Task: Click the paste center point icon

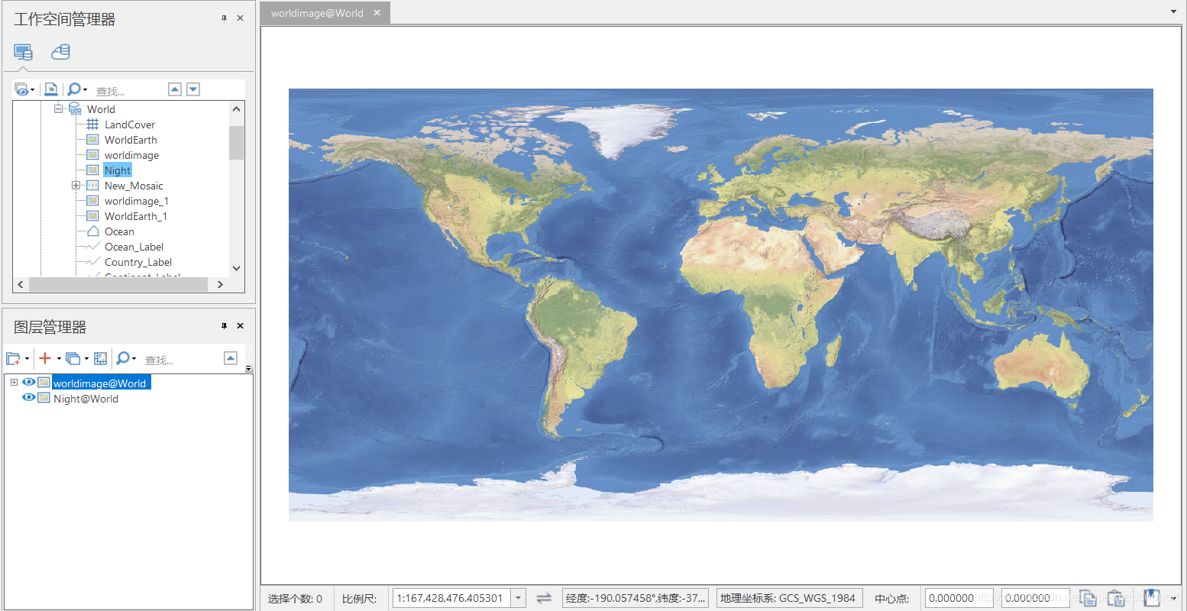Action: tap(1116, 598)
